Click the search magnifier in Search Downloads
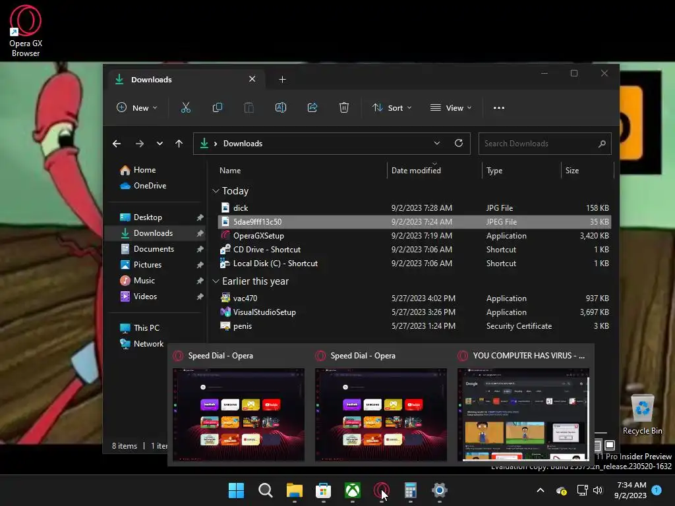Screen dimensions: 675x506 pyautogui.click(x=602, y=144)
